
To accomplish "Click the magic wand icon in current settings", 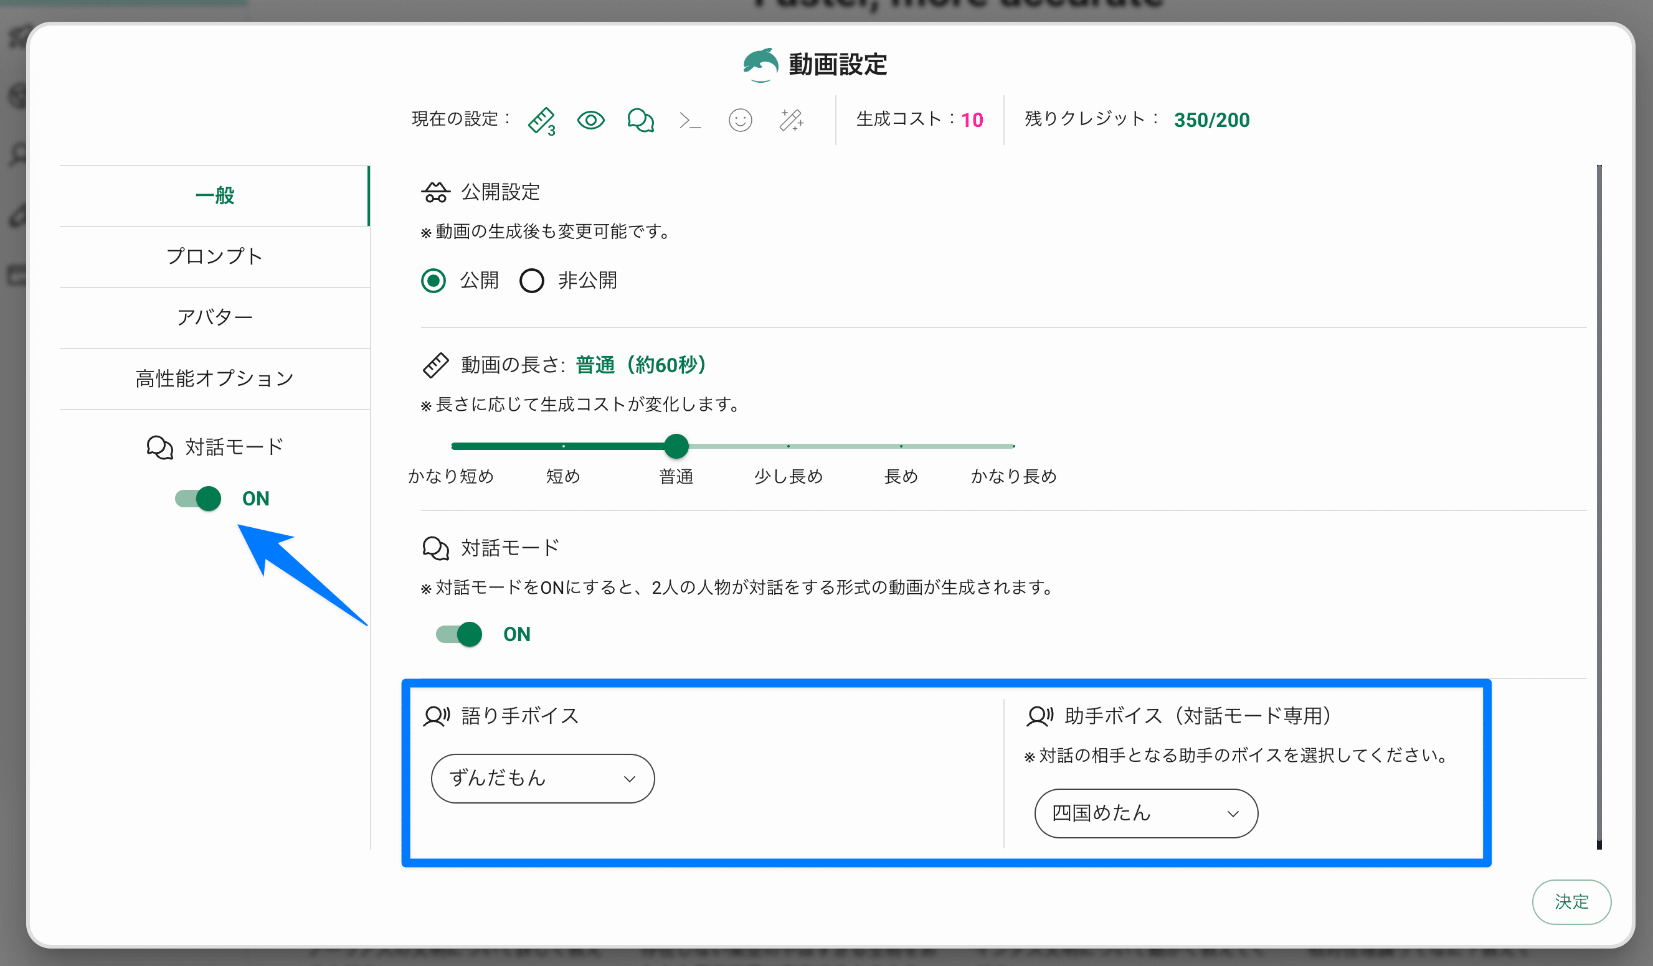I will click(x=790, y=121).
